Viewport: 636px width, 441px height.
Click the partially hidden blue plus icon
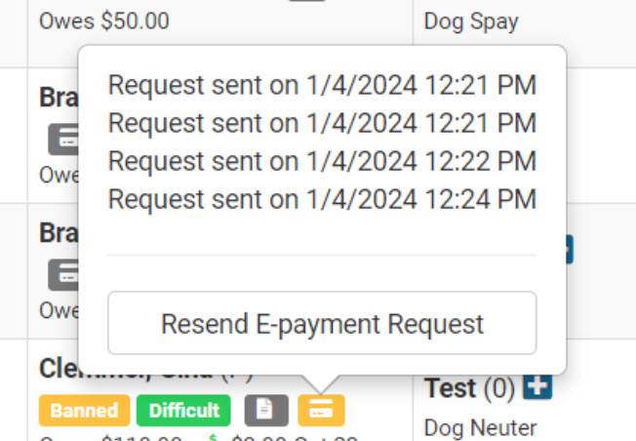tap(568, 249)
